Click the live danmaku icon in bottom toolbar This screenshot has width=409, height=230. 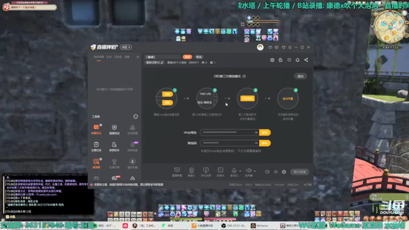(177, 172)
